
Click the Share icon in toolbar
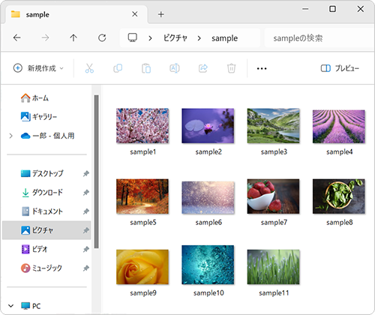pyautogui.click(x=203, y=68)
